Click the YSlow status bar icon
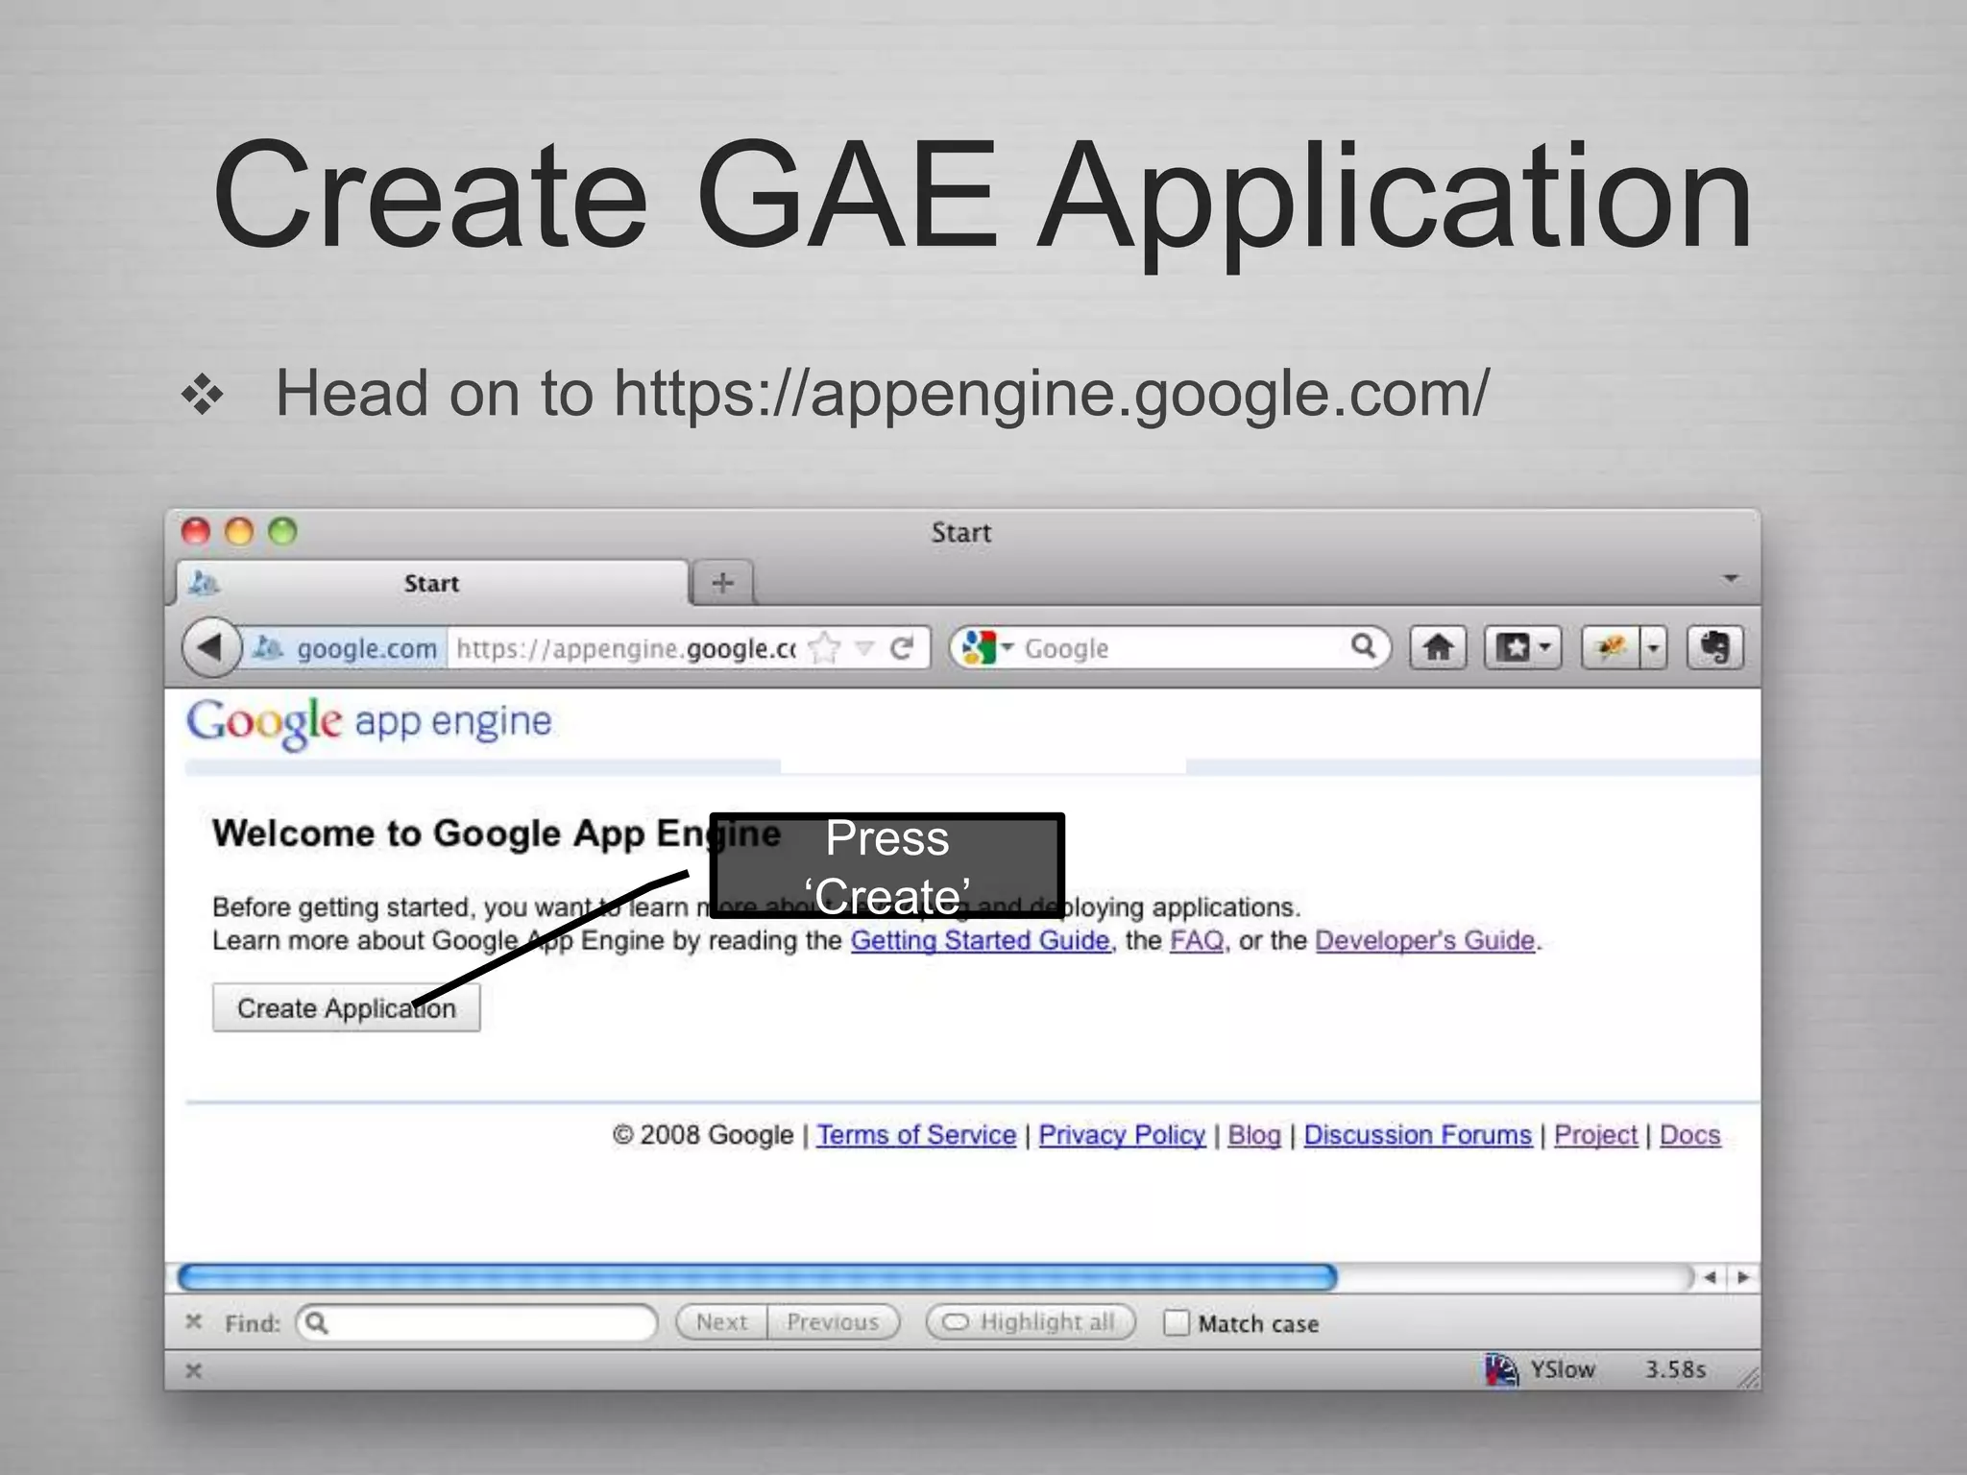Screen dimensions: 1967x1475 pos(1501,1369)
